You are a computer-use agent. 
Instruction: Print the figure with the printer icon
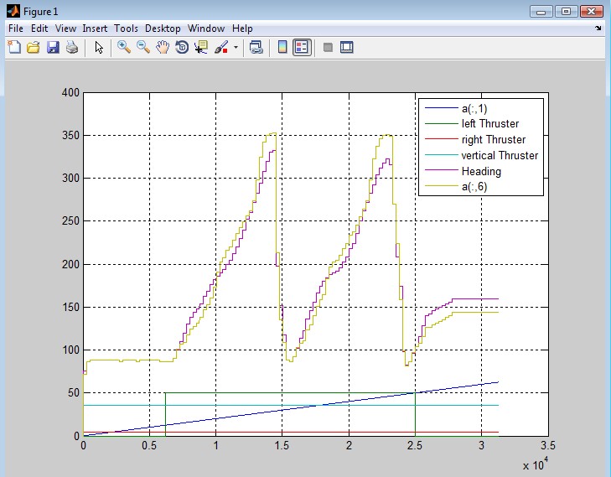tap(72, 48)
